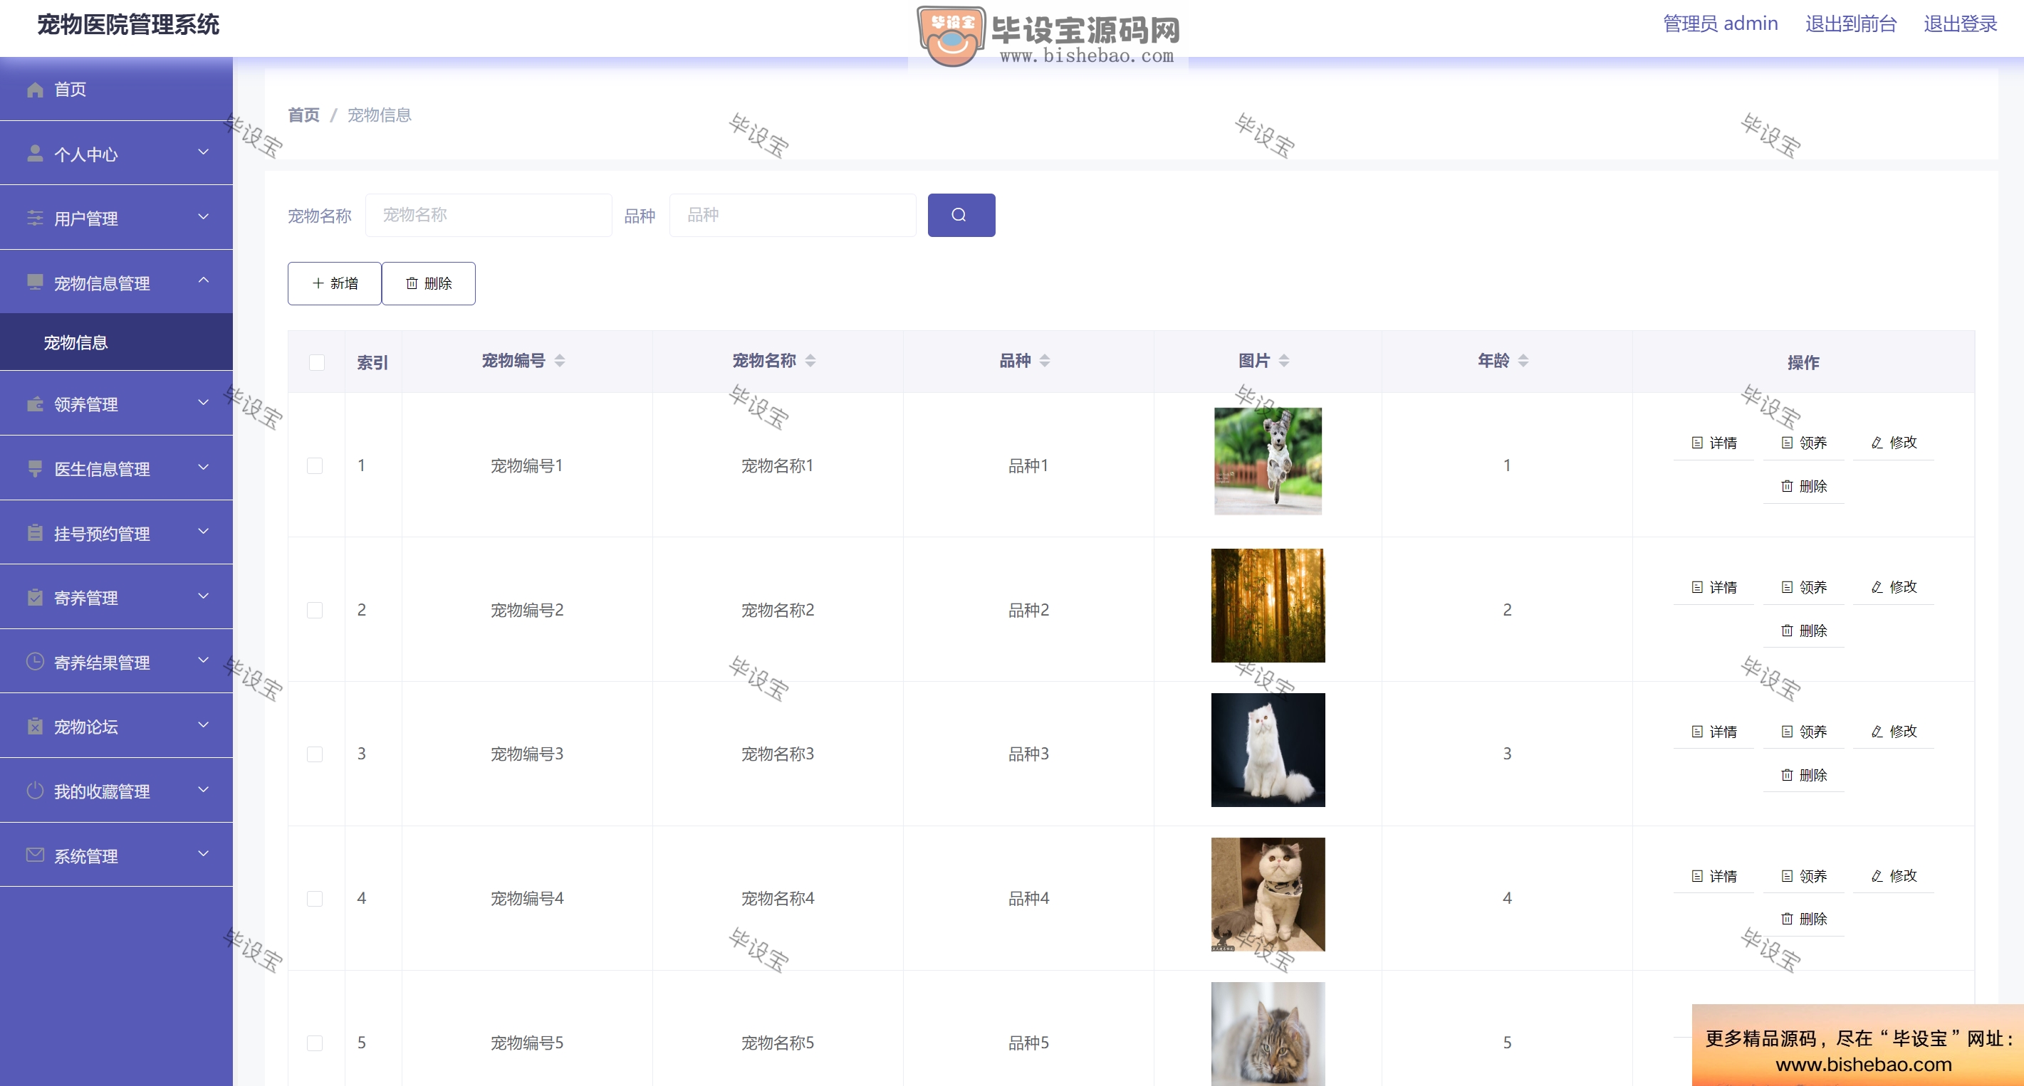Screen dimensions: 2024x1086
Task: Check the row checkbox for 宠物编号1
Action: click(x=315, y=465)
